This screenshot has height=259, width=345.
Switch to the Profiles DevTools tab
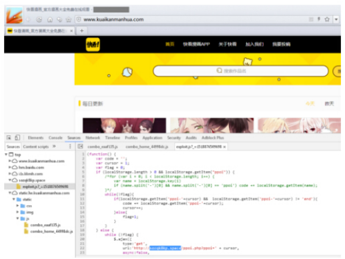click(x=131, y=138)
